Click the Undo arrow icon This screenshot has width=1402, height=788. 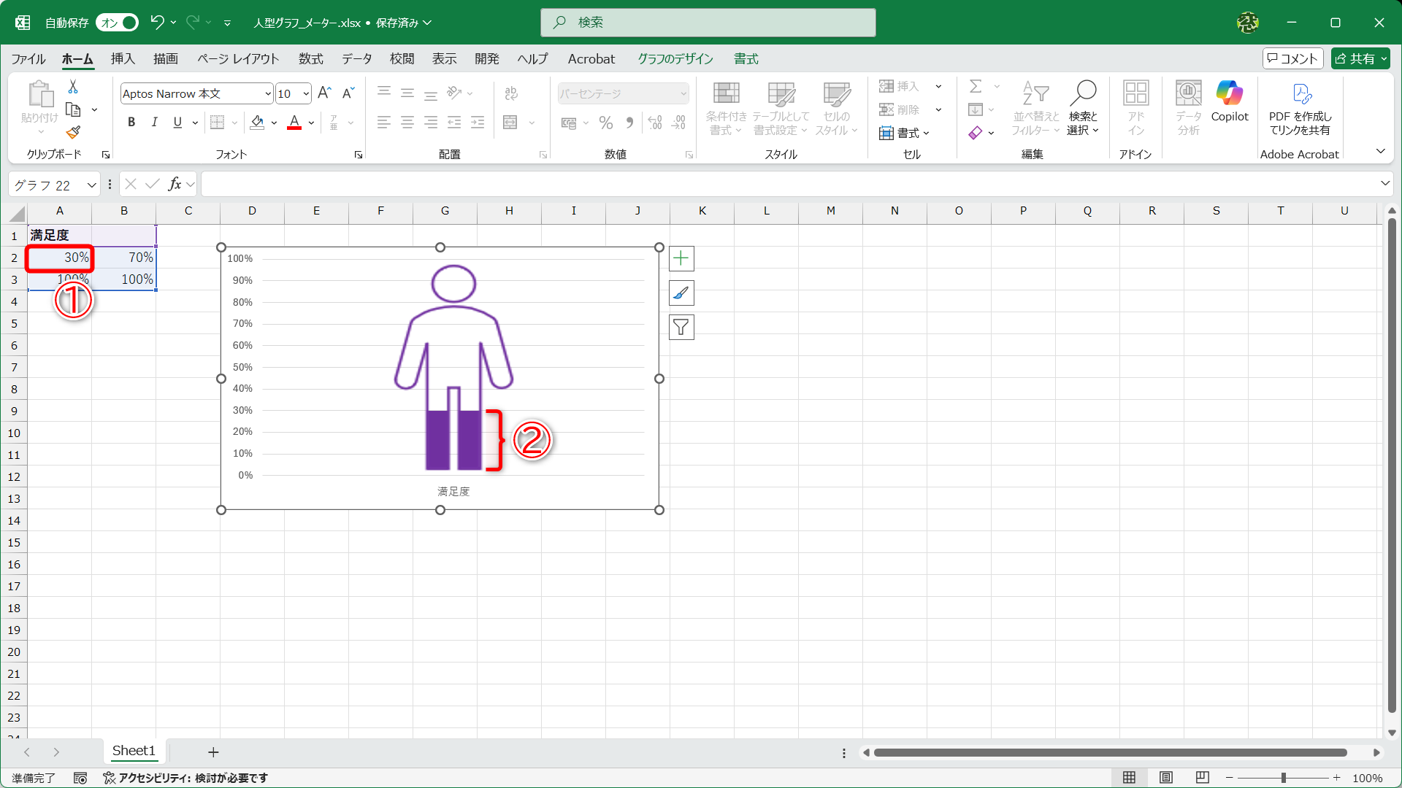157,23
